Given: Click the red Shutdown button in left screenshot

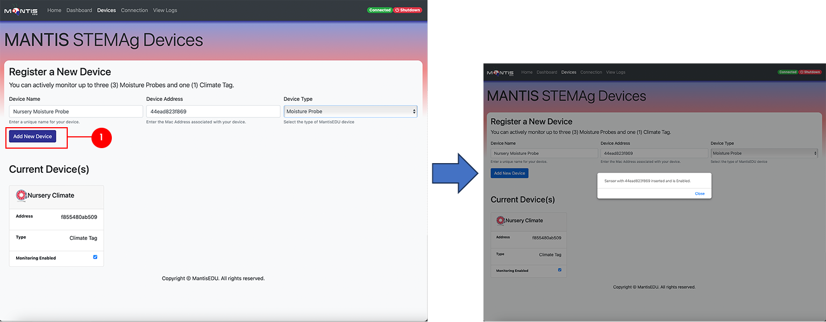Looking at the screenshot, I should (x=408, y=10).
